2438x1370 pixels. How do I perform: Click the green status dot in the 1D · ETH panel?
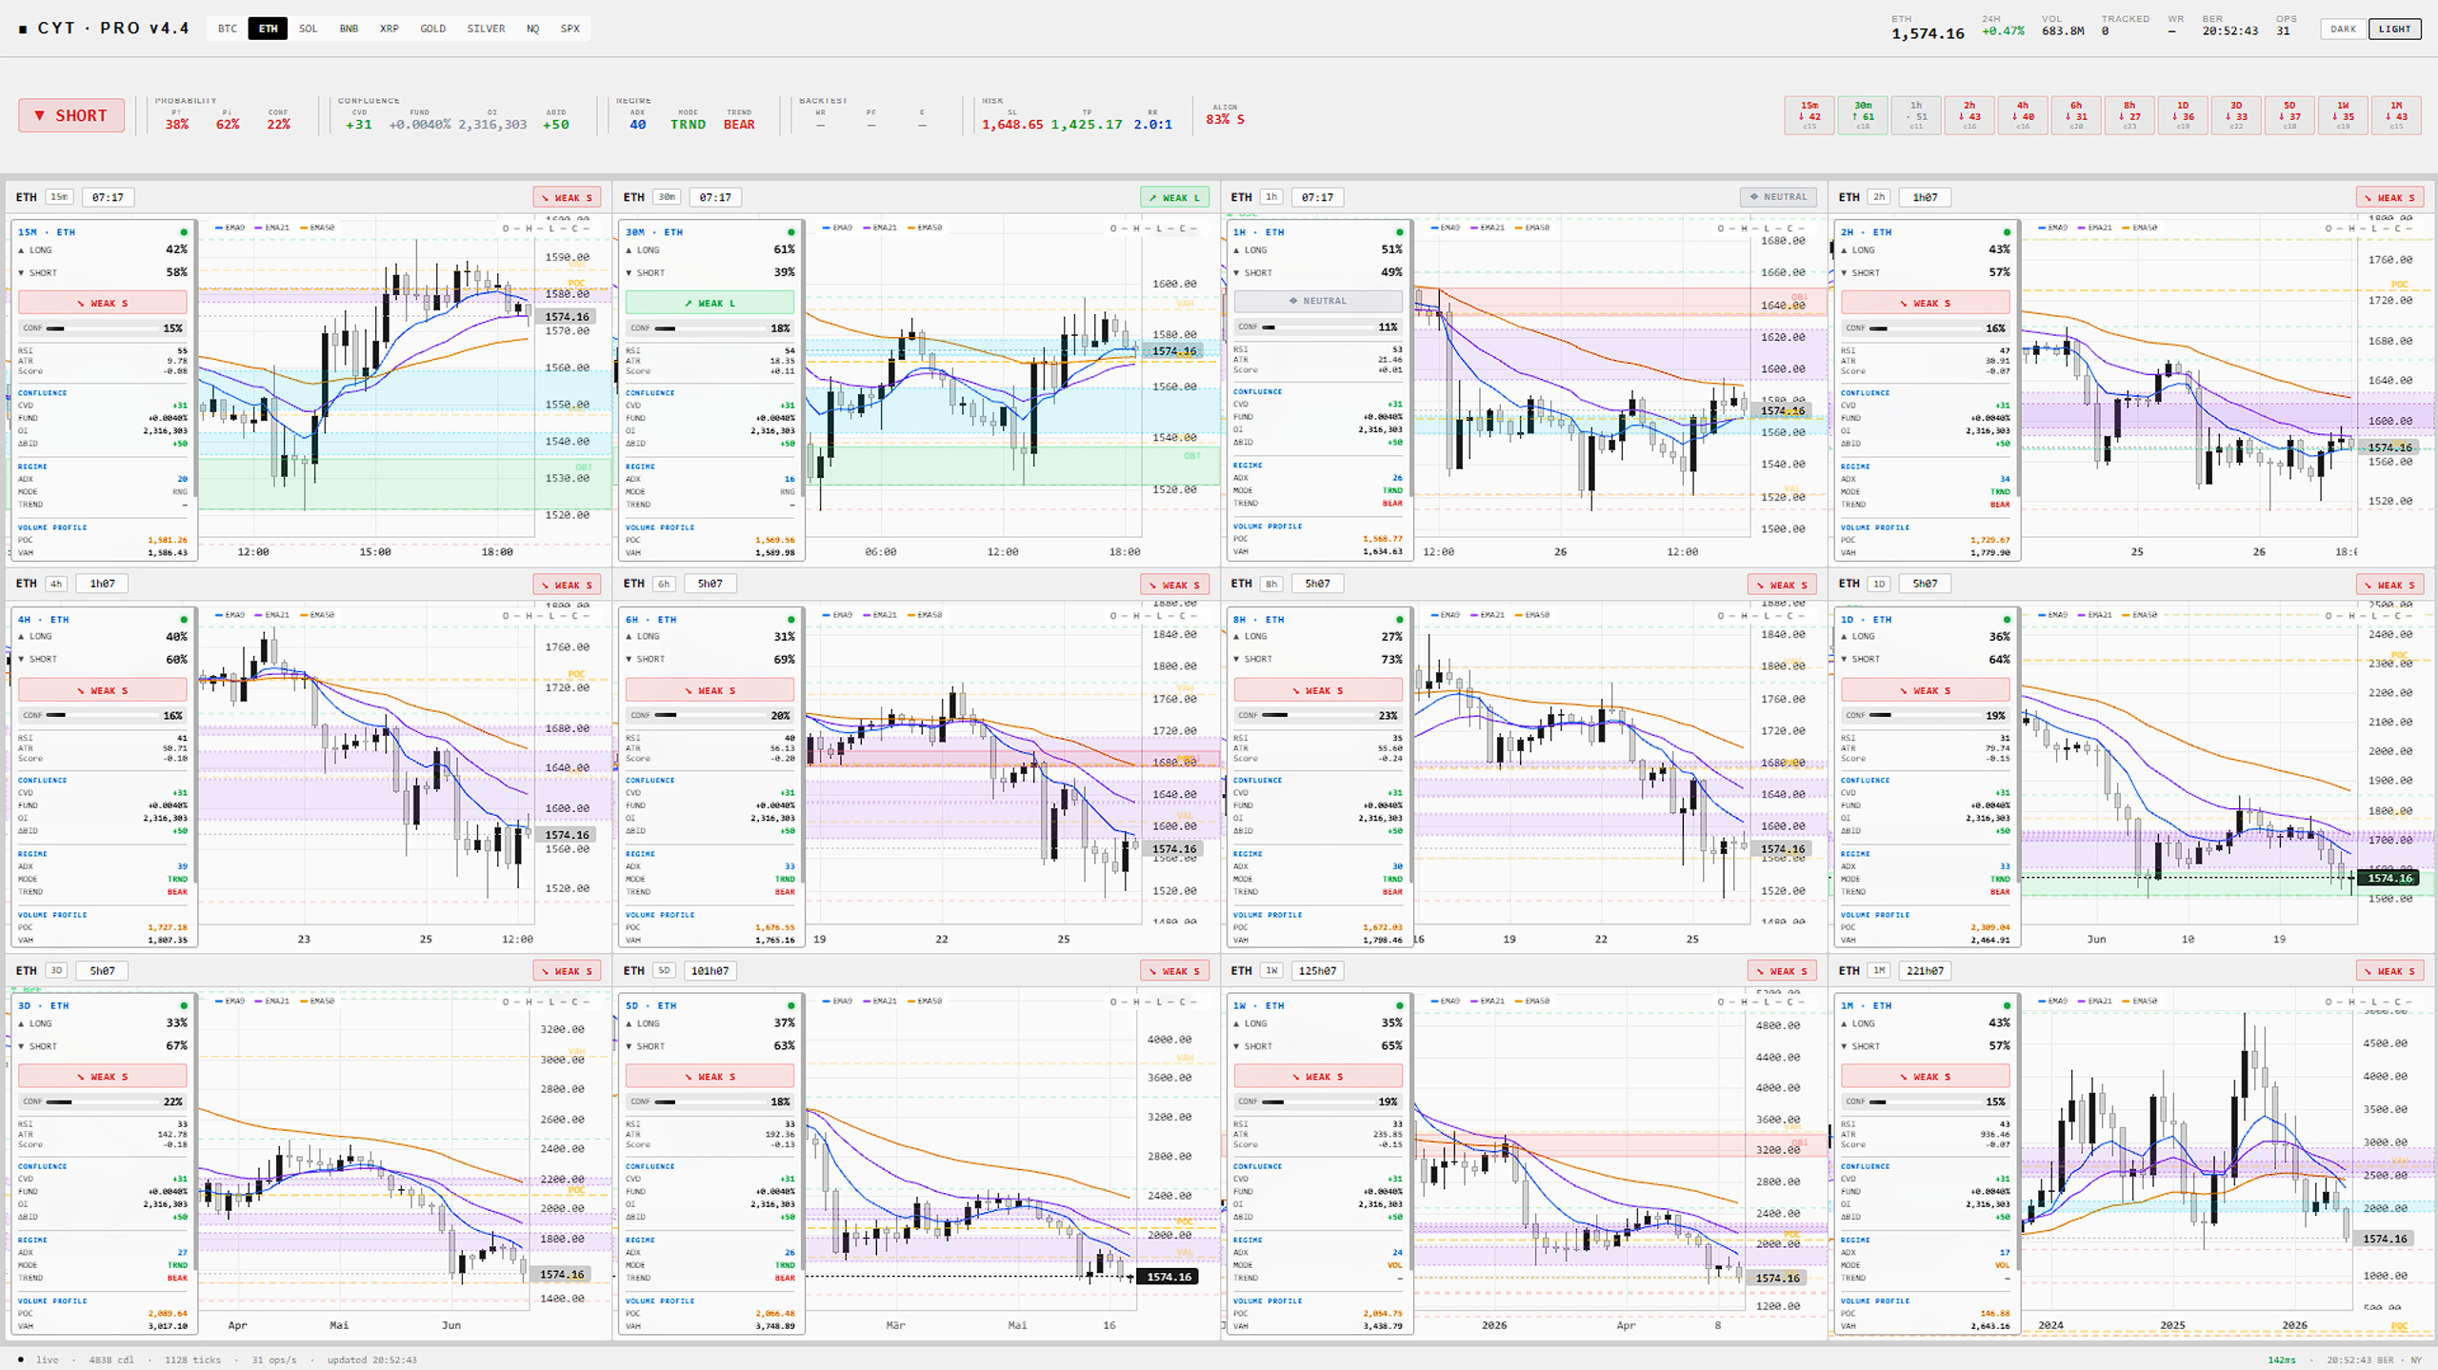click(2007, 620)
